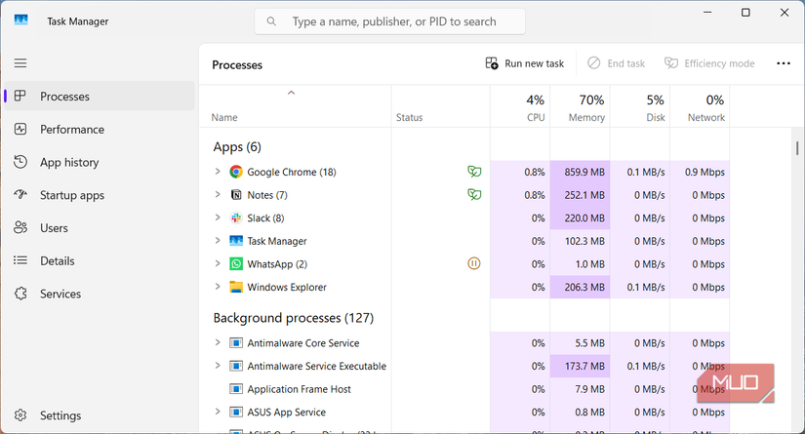This screenshot has height=434, width=805.
Task: Click the 859.9 MB memory cell
Action: click(x=581, y=172)
